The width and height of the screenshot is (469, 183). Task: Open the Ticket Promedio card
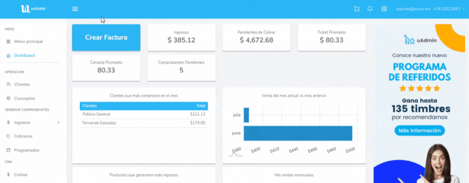pos(331,37)
